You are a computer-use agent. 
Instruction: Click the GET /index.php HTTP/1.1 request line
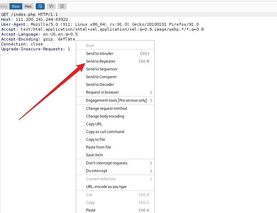[29, 14]
